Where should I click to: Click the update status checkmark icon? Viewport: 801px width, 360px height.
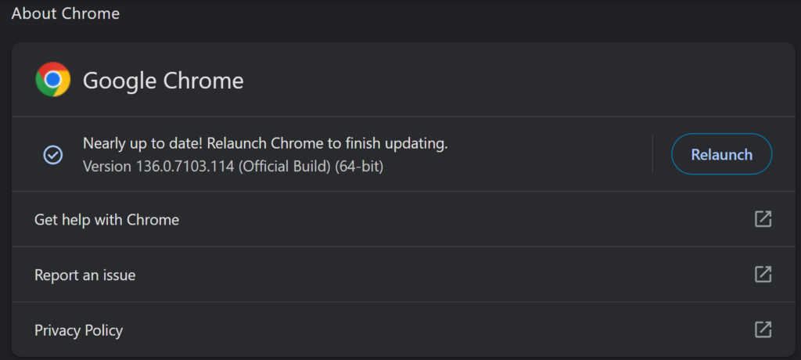point(52,155)
